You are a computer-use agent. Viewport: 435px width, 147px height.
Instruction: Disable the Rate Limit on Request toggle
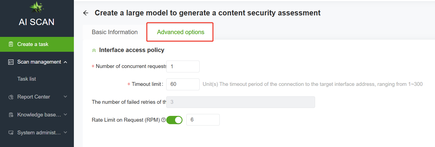[174, 120]
